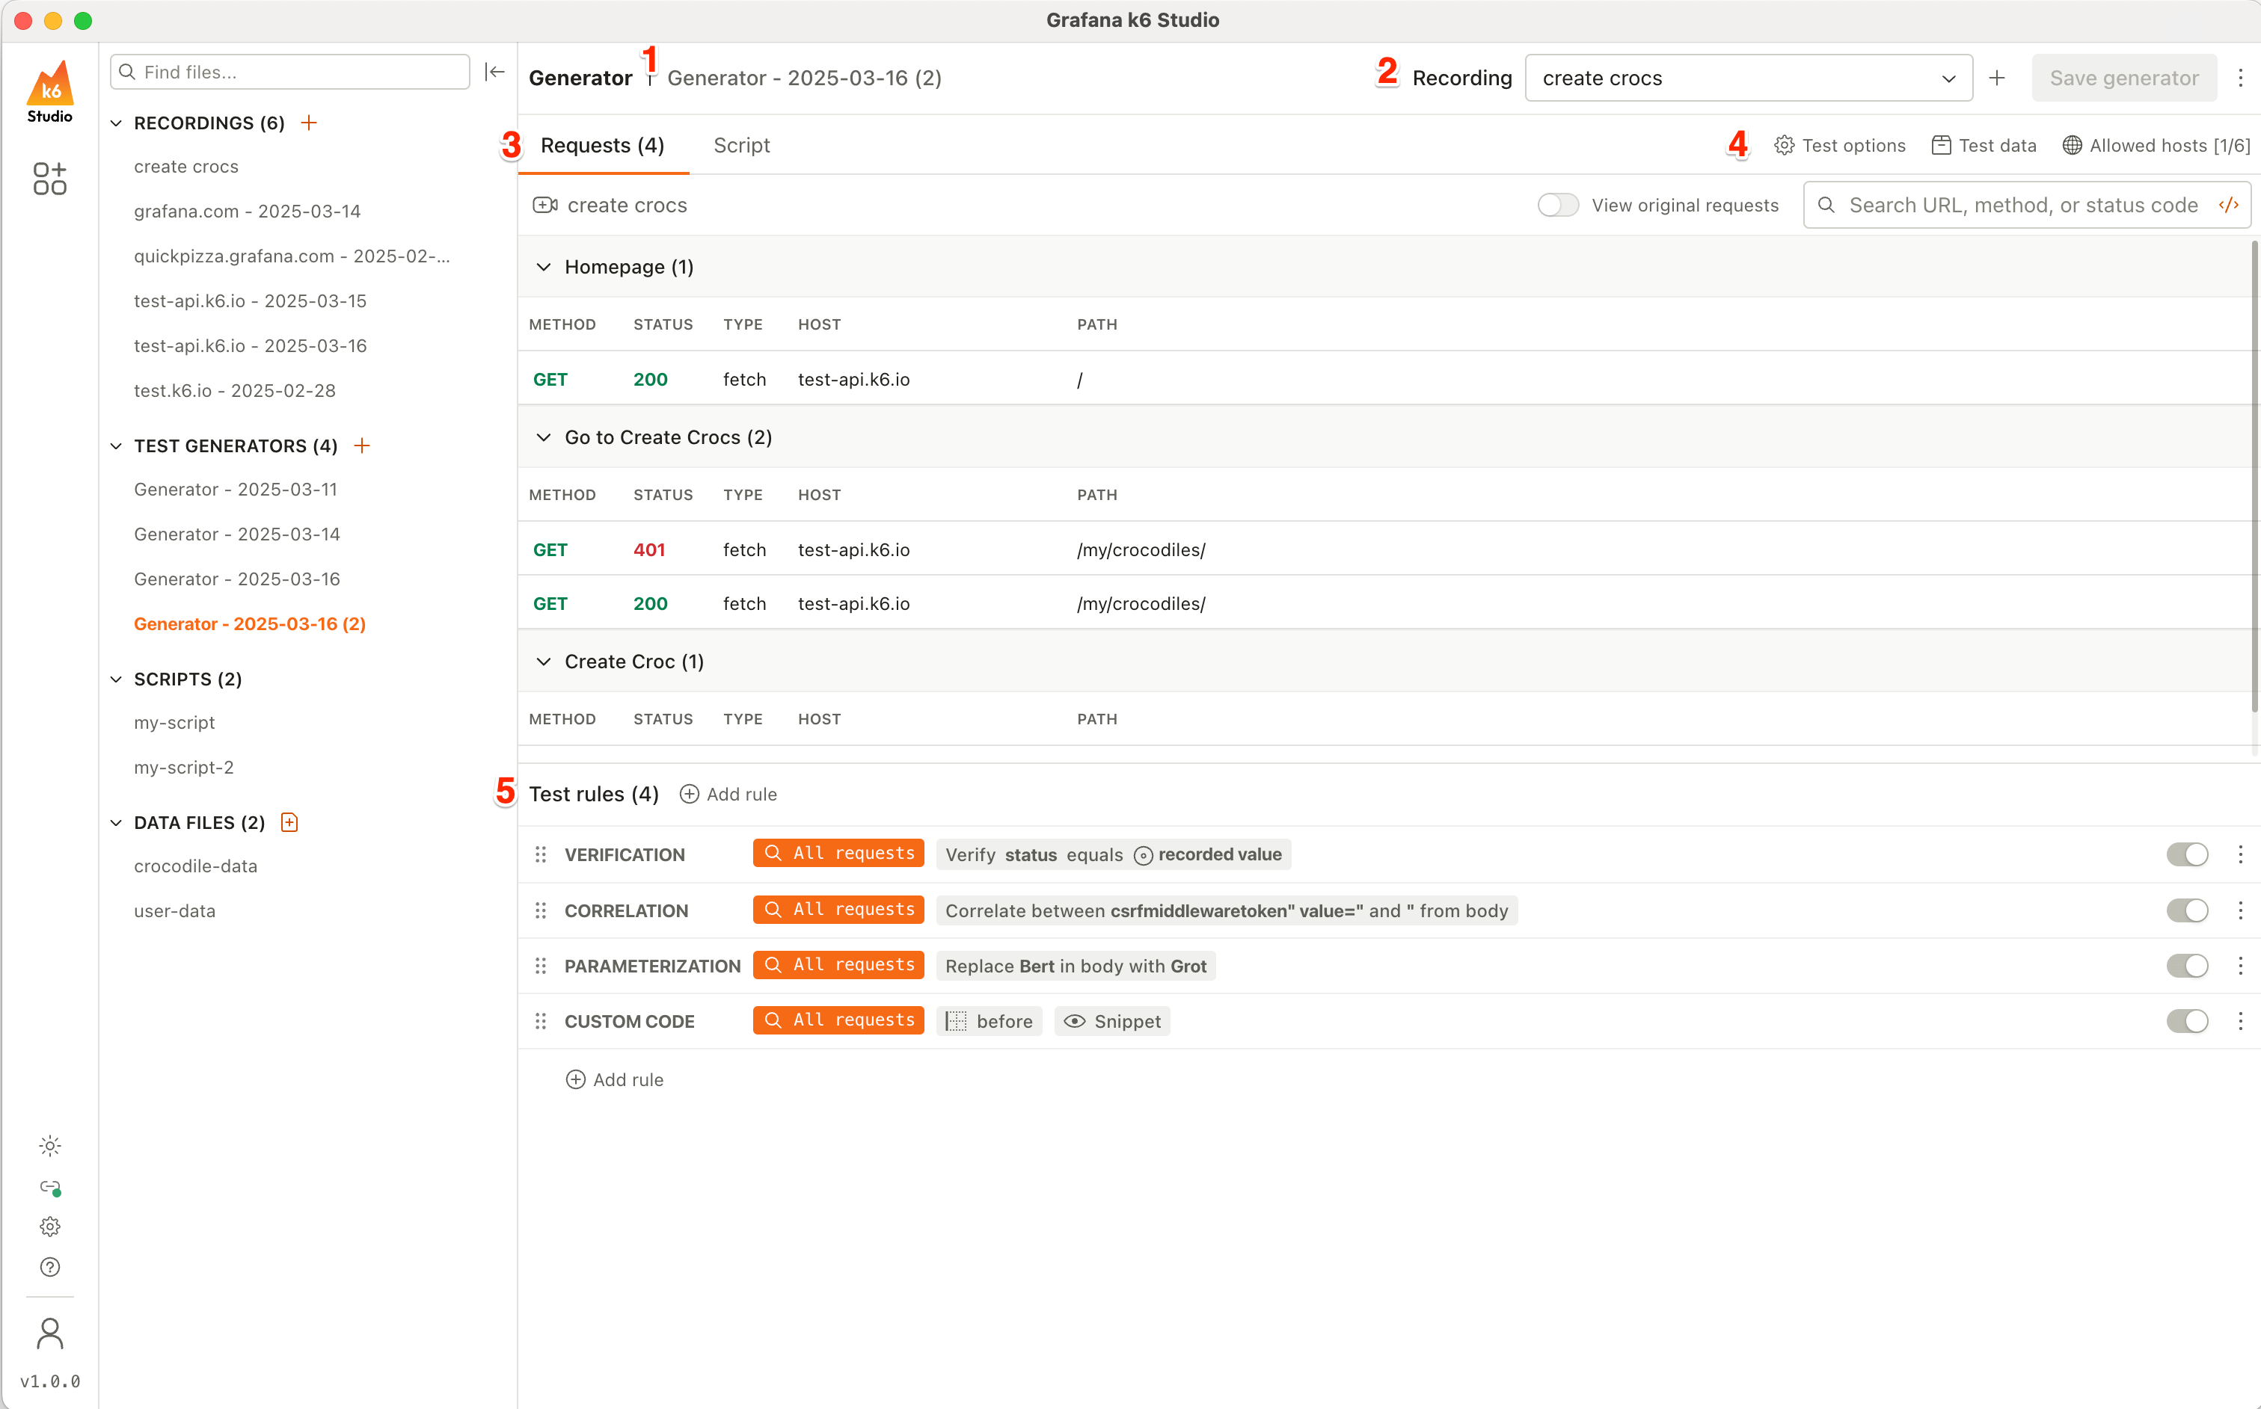Screen dimensions: 2261x1409
Task: Open the Test data panel
Action: (x=1984, y=145)
